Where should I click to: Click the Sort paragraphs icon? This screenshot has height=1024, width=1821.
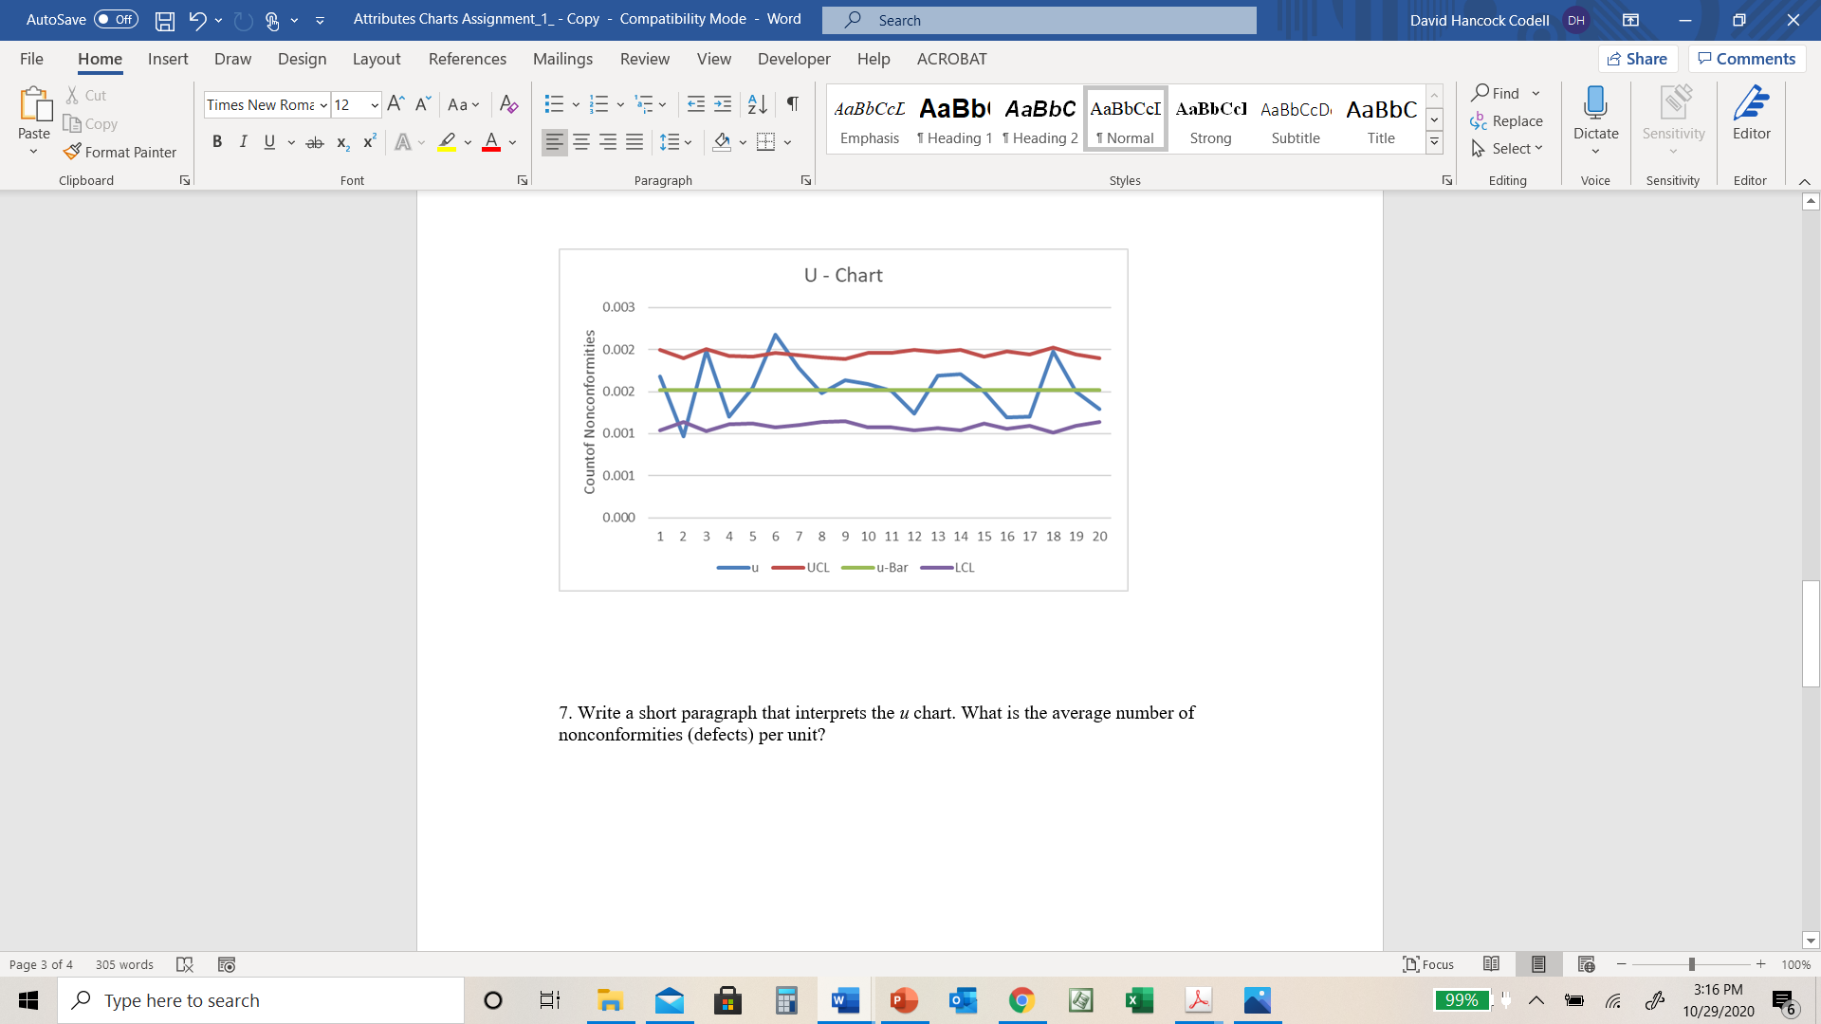[x=757, y=104]
